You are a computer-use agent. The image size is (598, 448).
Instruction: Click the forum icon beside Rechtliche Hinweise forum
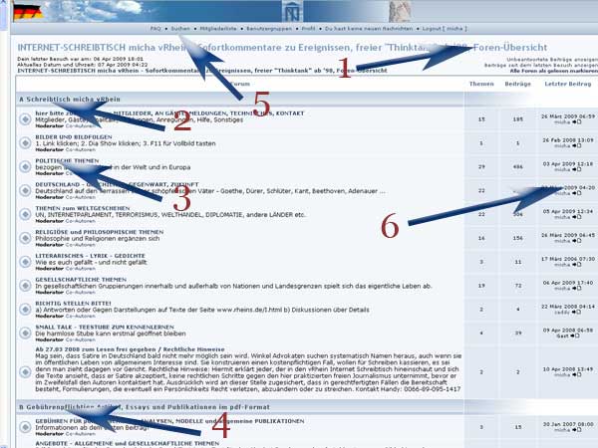click(x=25, y=371)
